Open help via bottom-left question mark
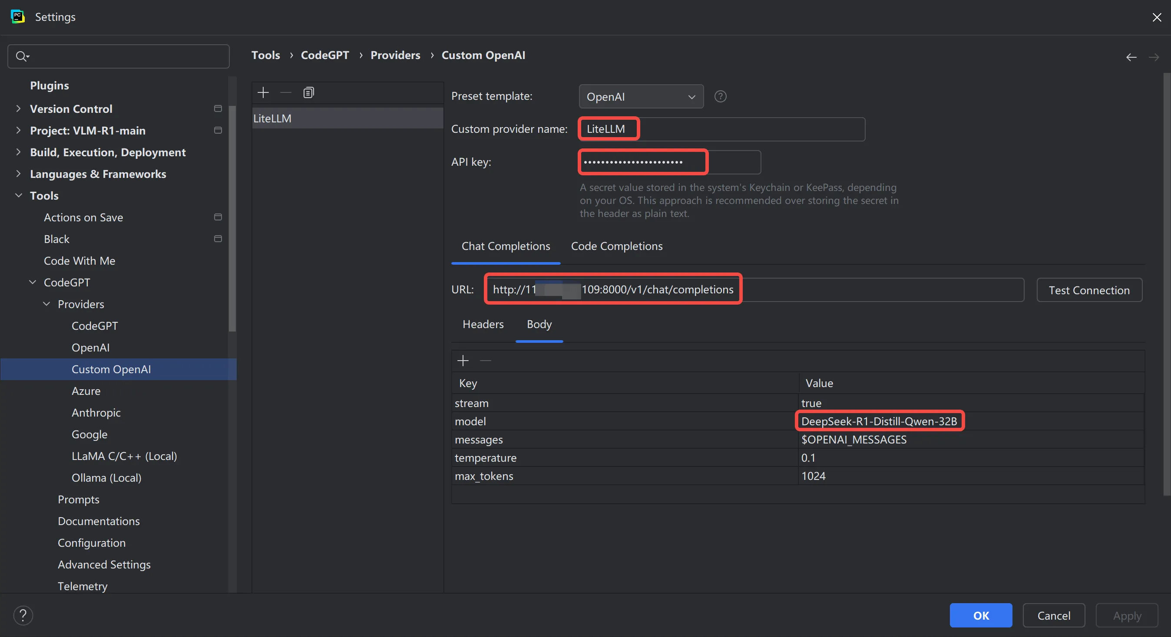1171x637 pixels. pyautogui.click(x=23, y=616)
